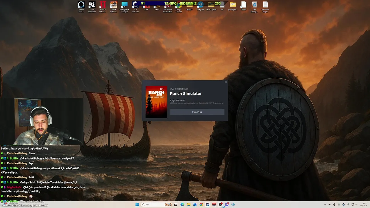This screenshot has width=370, height=208.
Task: Open the Windows Start menu
Action: pos(137,205)
